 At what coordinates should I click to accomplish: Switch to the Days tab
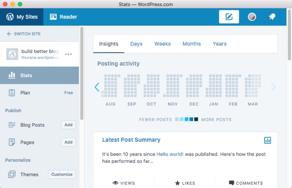[136, 44]
